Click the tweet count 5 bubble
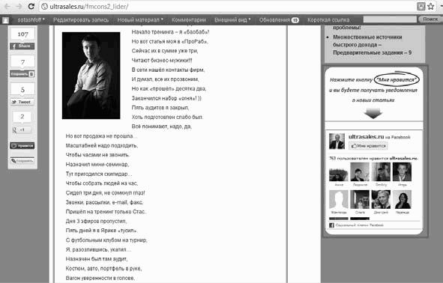 pyautogui.click(x=22, y=89)
